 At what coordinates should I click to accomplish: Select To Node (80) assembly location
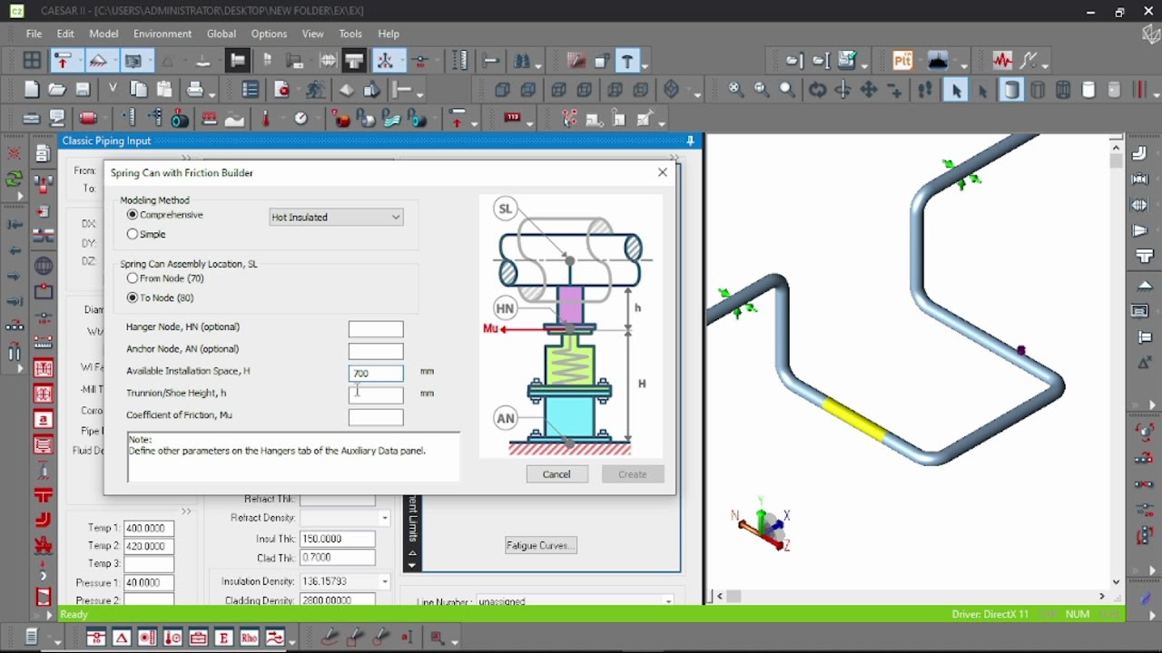pos(133,297)
